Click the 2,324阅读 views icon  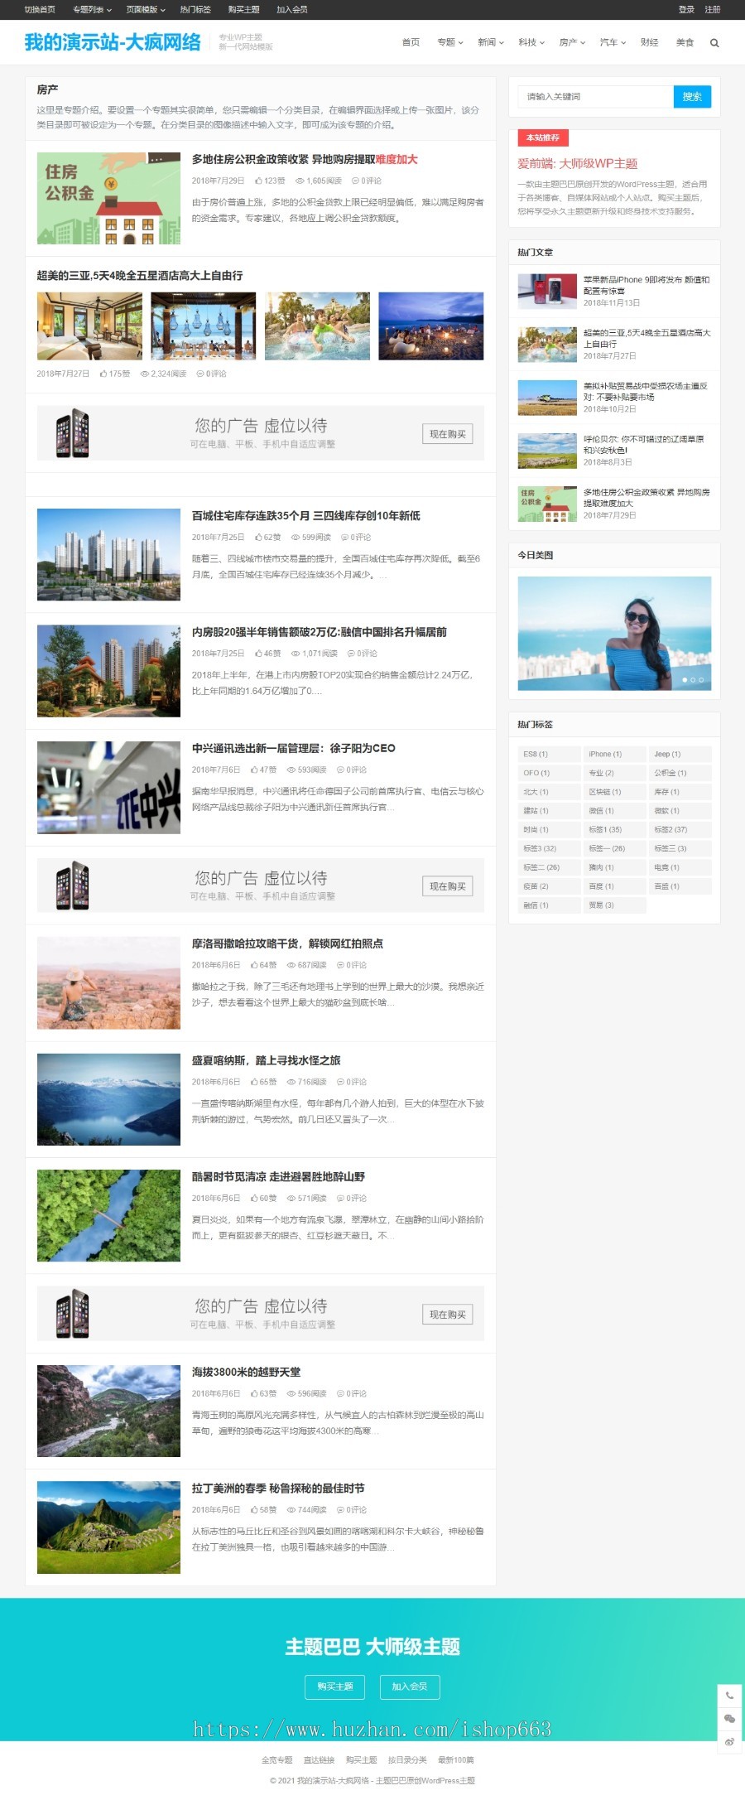[145, 374]
